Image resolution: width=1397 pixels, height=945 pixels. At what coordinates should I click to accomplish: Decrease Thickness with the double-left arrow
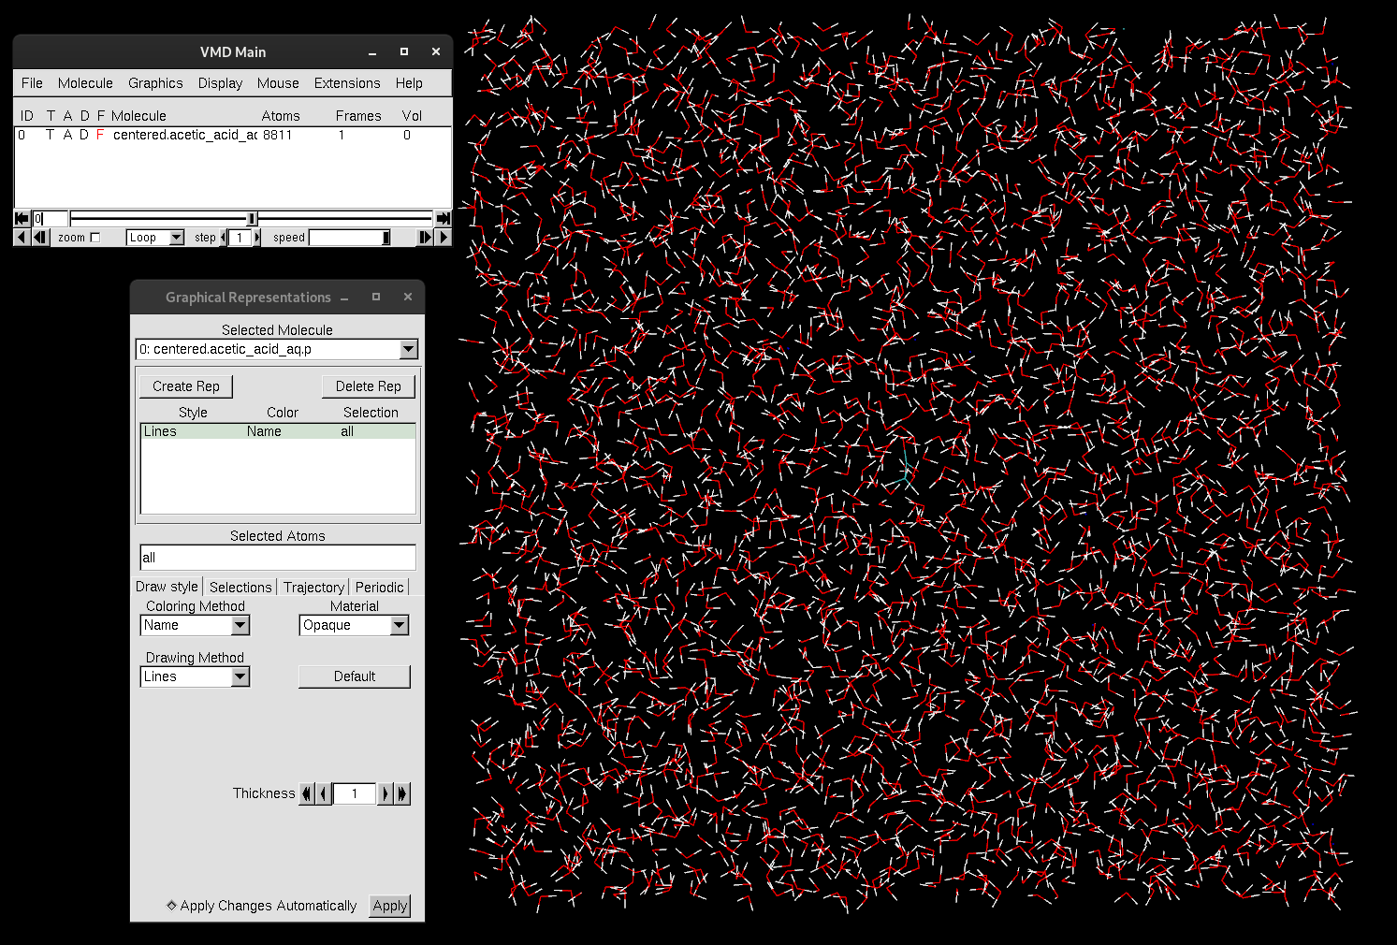(x=306, y=793)
